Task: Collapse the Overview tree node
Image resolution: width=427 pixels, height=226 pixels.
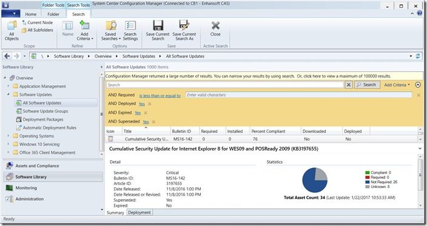Action: pos(5,78)
